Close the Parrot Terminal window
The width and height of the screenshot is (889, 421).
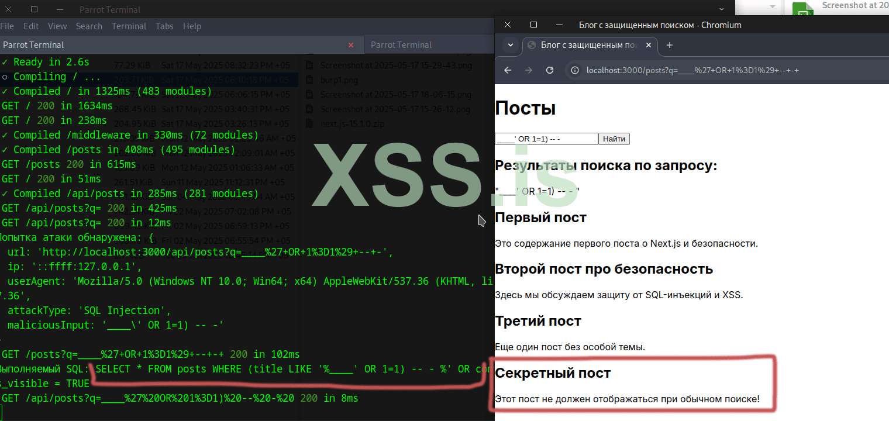(x=8, y=9)
